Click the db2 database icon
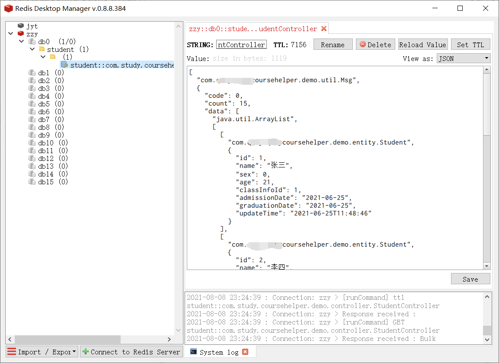 (32, 80)
